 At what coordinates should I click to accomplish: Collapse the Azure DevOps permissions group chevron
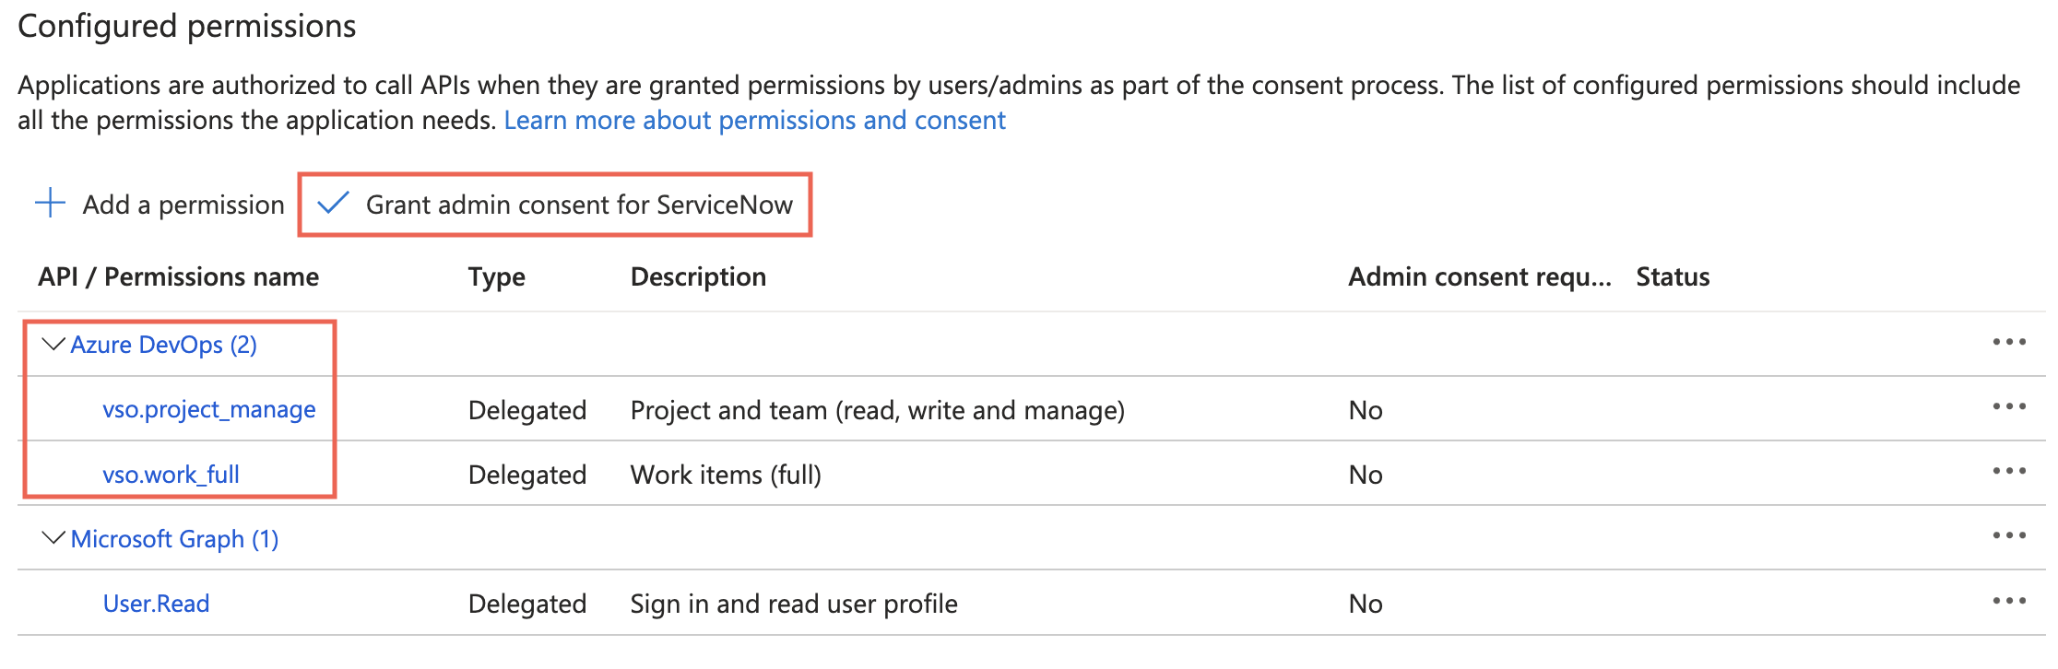[54, 345]
